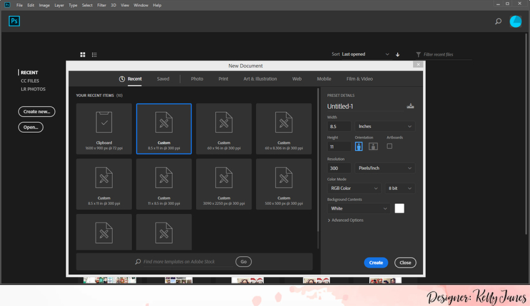Image resolution: width=530 pixels, height=306 pixels.
Task: Open the Layer menu
Action: (59, 5)
